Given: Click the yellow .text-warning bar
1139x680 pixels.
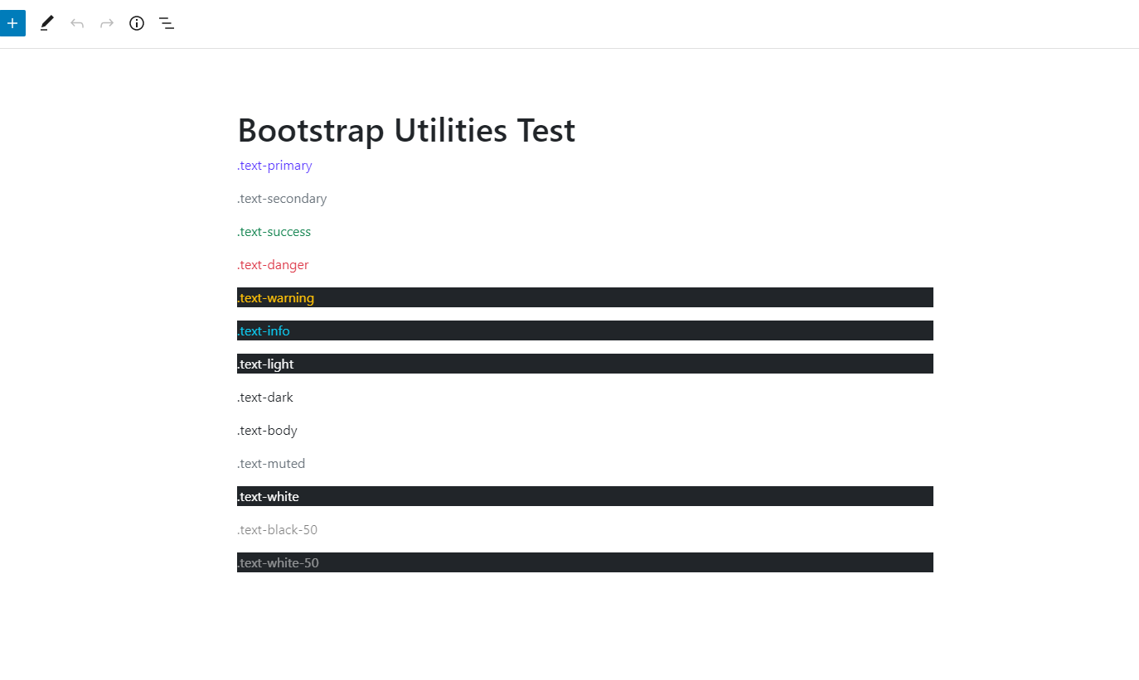Looking at the screenshot, I should (276, 297).
